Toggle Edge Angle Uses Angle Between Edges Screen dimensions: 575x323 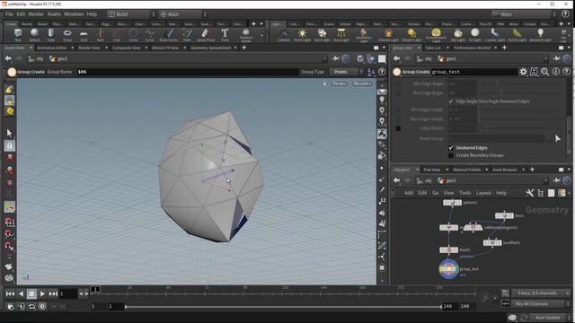point(451,101)
